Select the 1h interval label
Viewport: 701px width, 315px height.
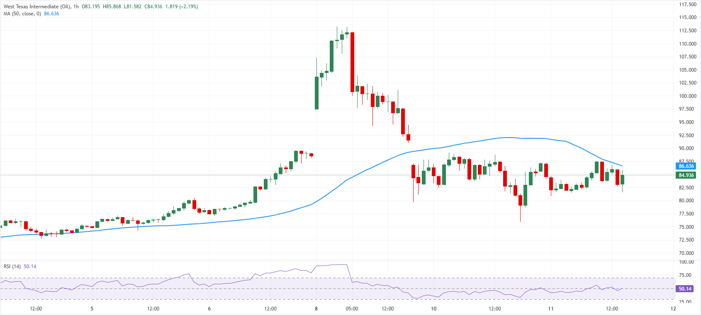click(x=76, y=7)
